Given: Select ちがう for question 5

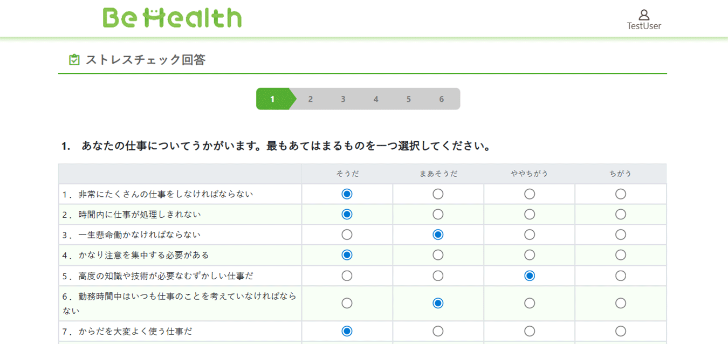Looking at the screenshot, I should [621, 276].
